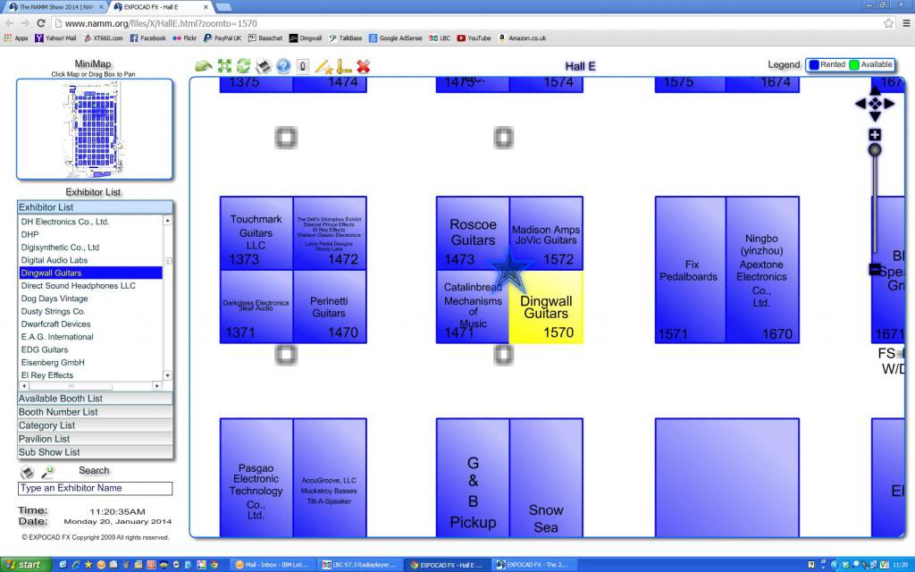Pan the map down with bottom arrow
The image size is (915, 572).
(875, 117)
